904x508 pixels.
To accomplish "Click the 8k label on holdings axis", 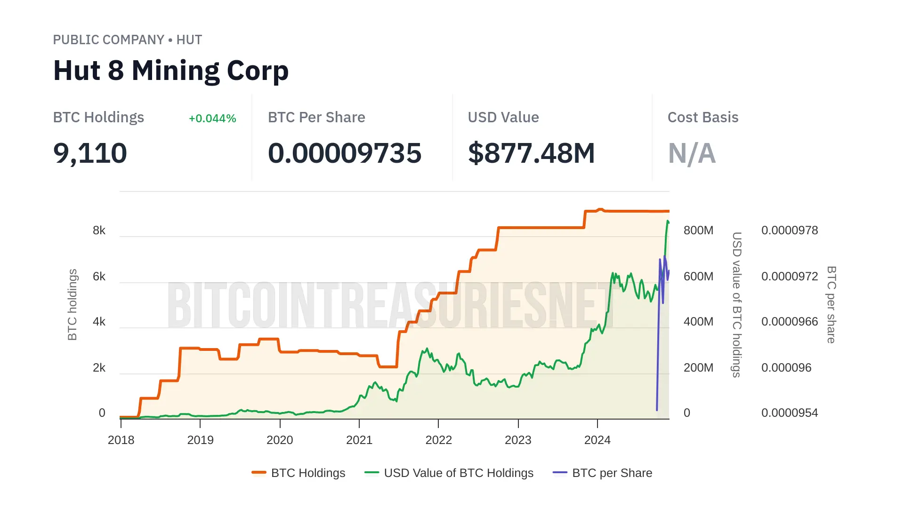I will (x=99, y=230).
